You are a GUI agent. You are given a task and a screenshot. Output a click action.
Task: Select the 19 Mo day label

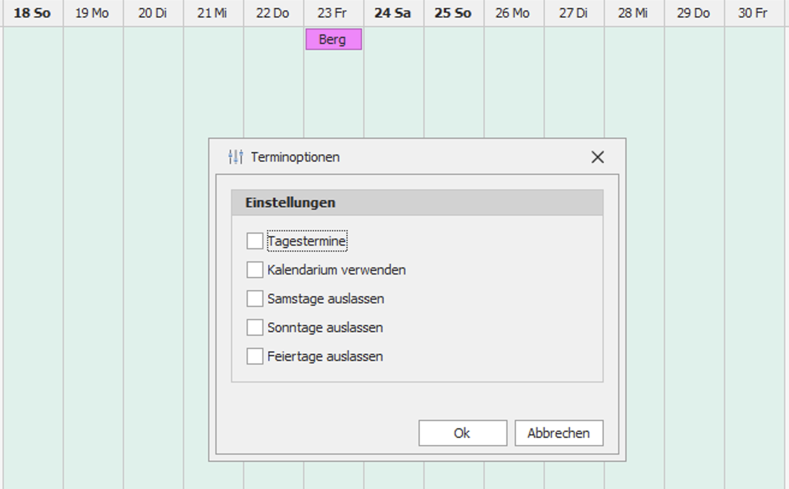pyautogui.click(x=91, y=11)
